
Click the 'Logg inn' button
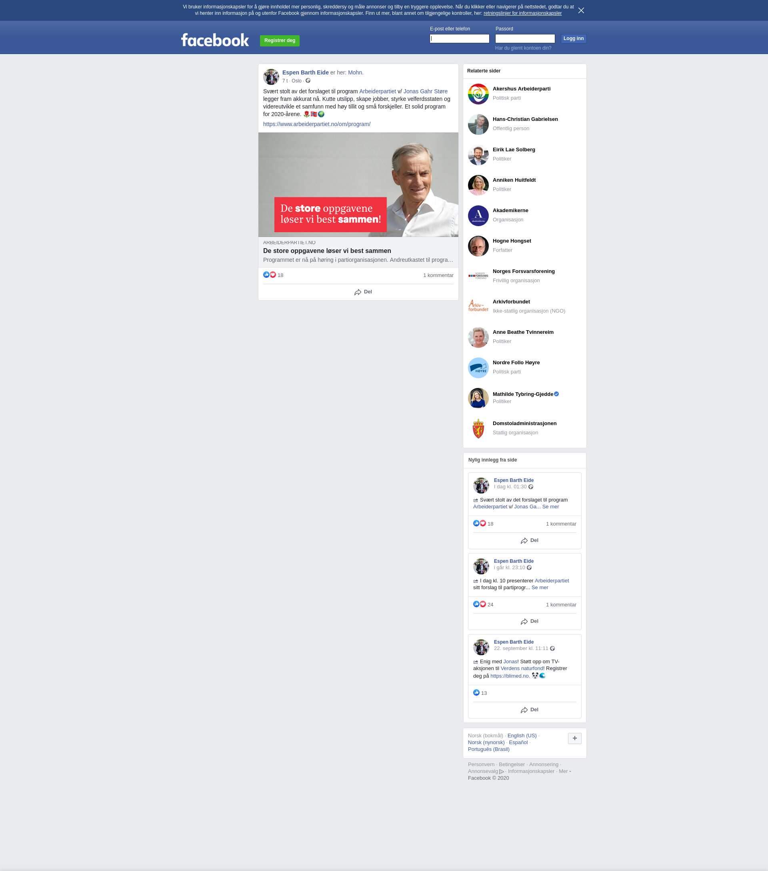(x=574, y=39)
